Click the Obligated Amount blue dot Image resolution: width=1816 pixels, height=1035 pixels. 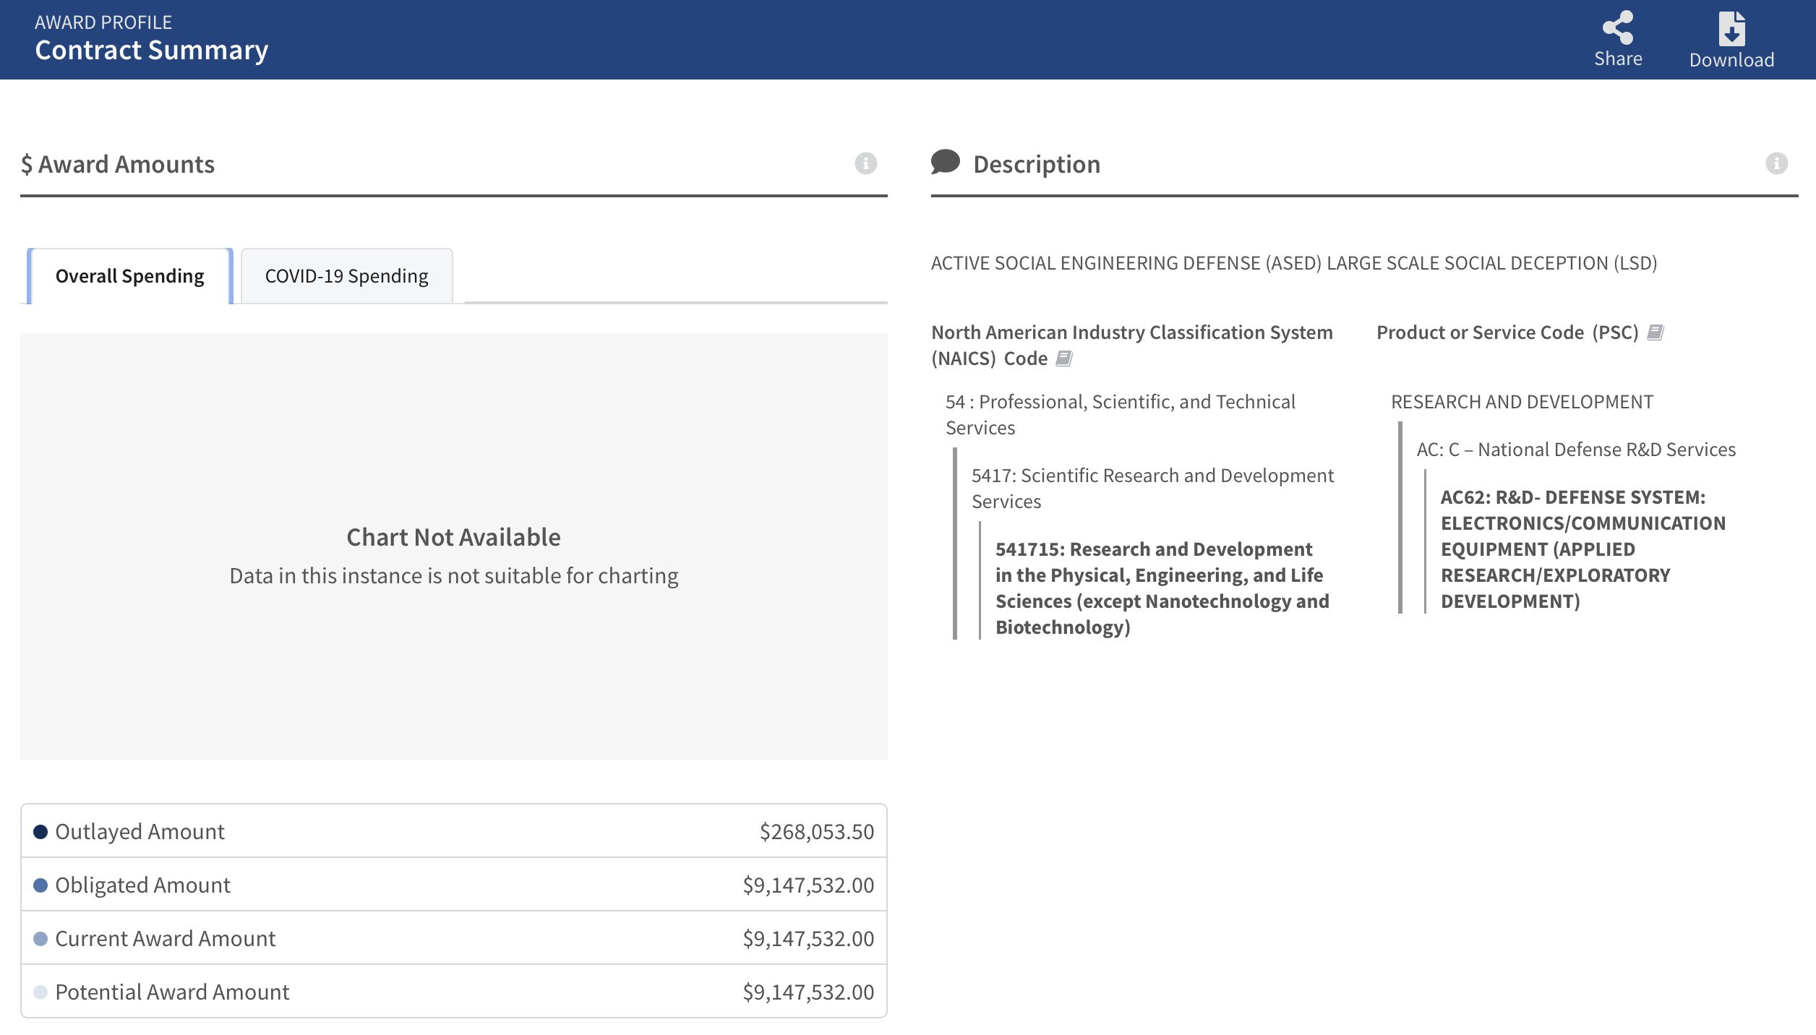[40, 885]
